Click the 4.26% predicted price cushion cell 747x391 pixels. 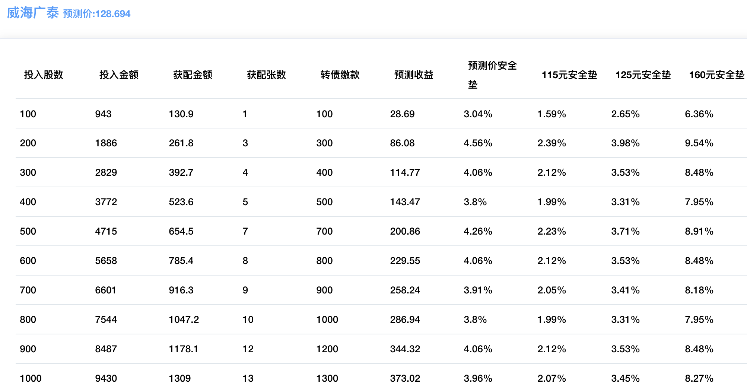coord(478,231)
